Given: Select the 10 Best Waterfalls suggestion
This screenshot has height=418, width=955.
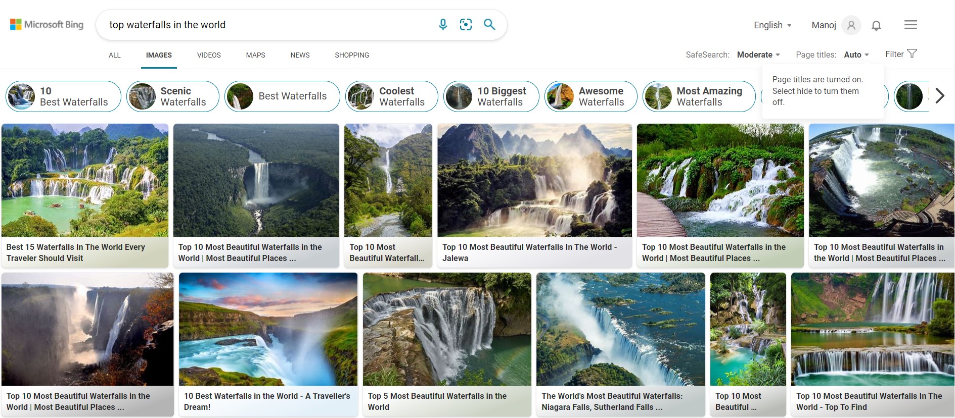Looking at the screenshot, I should (63, 96).
